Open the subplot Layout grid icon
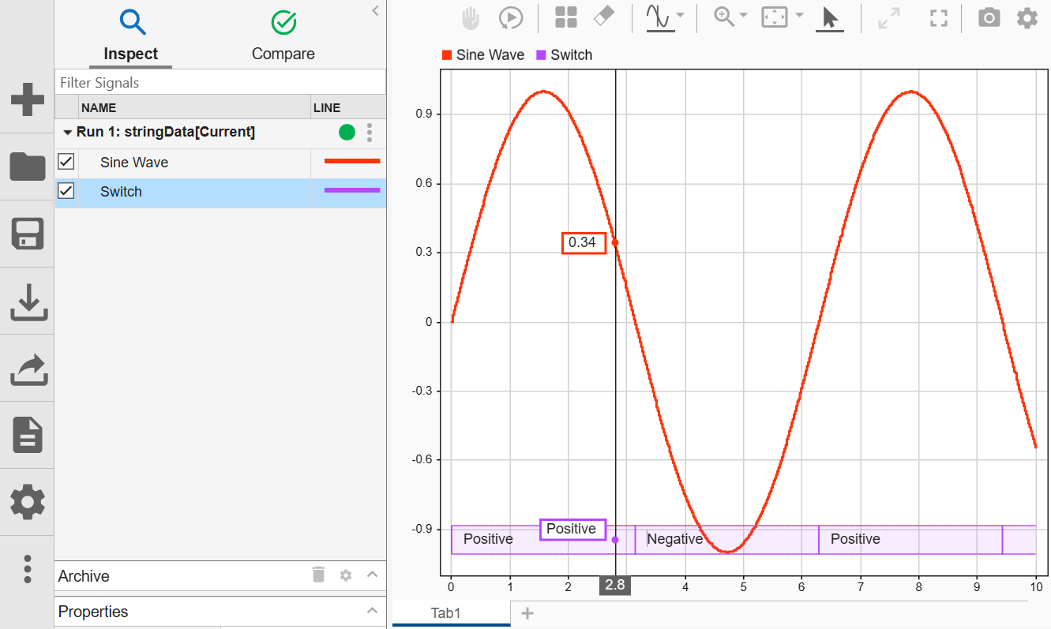The image size is (1051, 629). point(565,17)
